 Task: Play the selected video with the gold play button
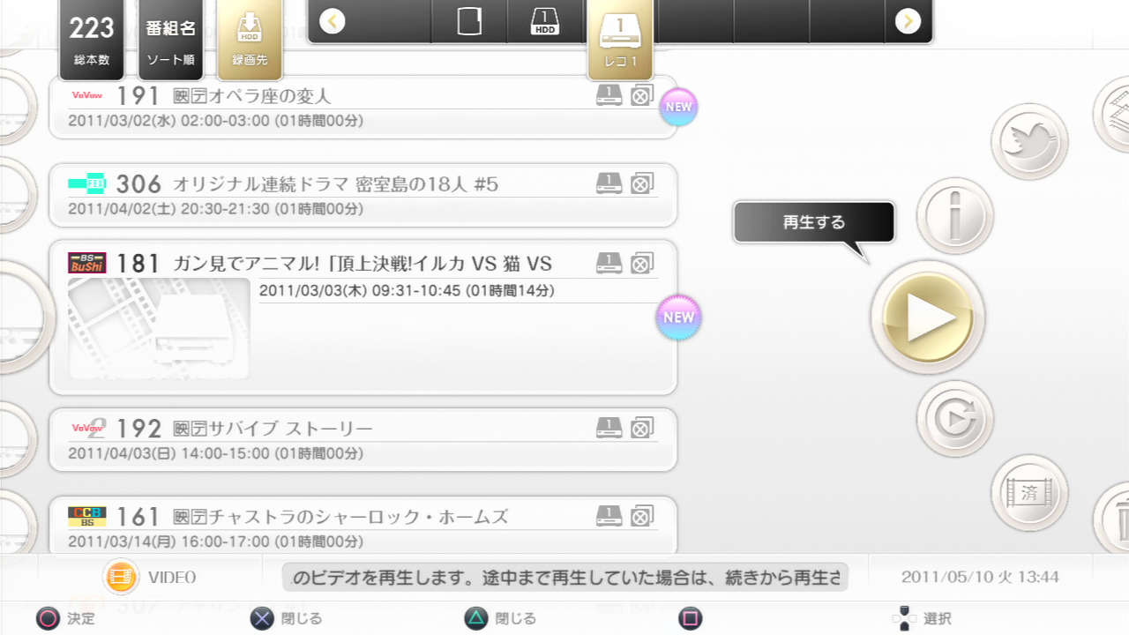pos(928,317)
